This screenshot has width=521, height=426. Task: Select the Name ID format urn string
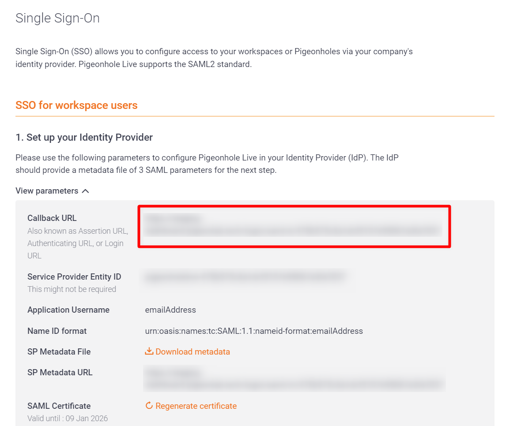254,331
